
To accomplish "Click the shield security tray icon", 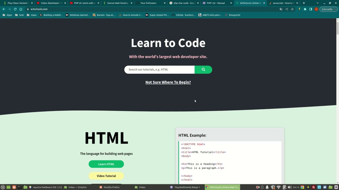I will click(x=273, y=187).
